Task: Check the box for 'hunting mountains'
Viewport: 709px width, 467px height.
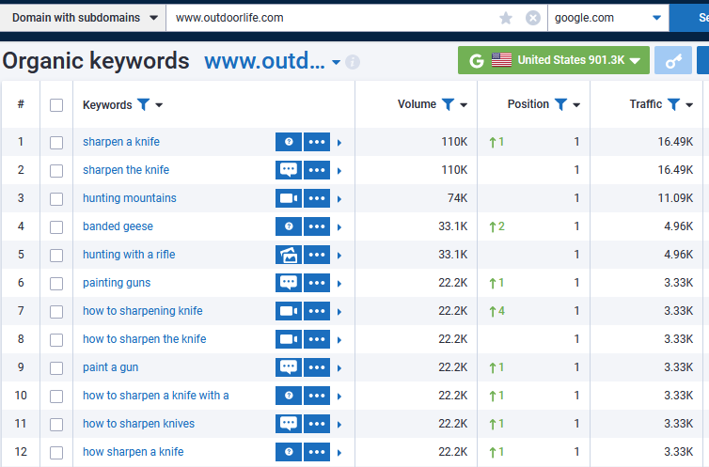Action: pos(56,199)
